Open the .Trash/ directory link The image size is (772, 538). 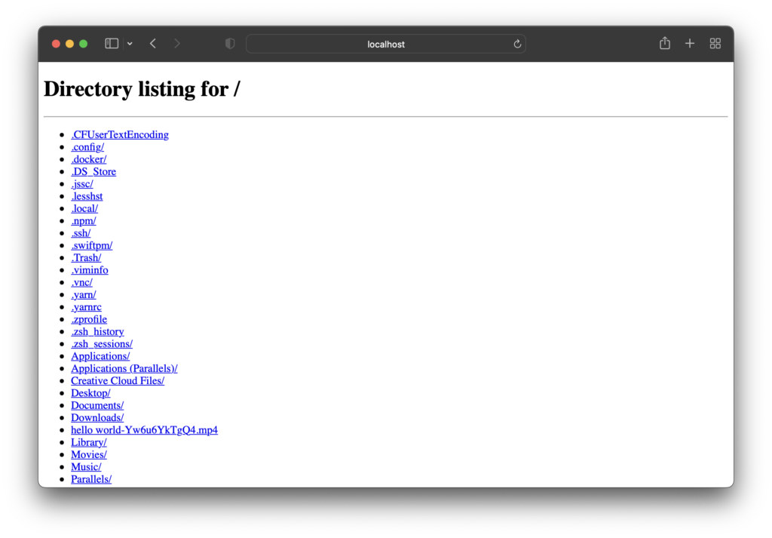86,257
